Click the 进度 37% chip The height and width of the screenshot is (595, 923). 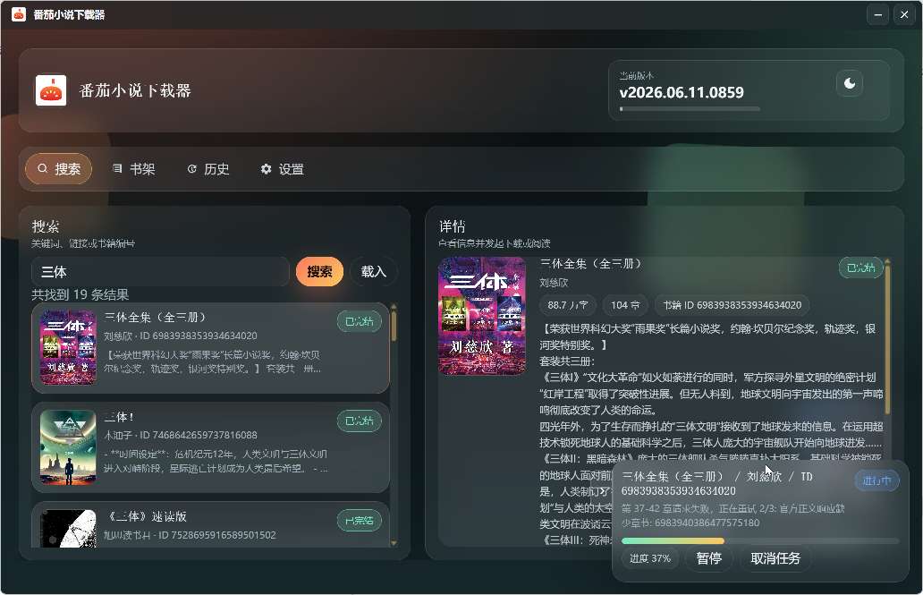coord(650,558)
